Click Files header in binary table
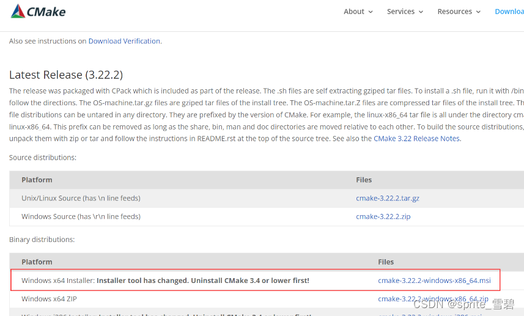This screenshot has height=316, width=524. [386, 262]
